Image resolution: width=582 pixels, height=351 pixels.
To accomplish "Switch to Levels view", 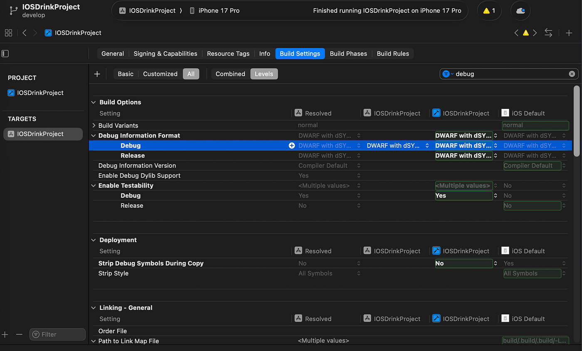I will 264,74.
